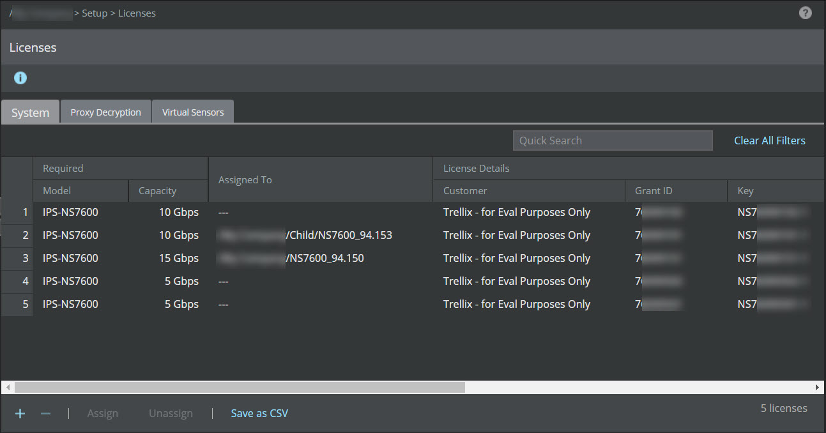Image resolution: width=826 pixels, height=433 pixels.
Task: Click the blue information icon
Action: [x=20, y=78]
